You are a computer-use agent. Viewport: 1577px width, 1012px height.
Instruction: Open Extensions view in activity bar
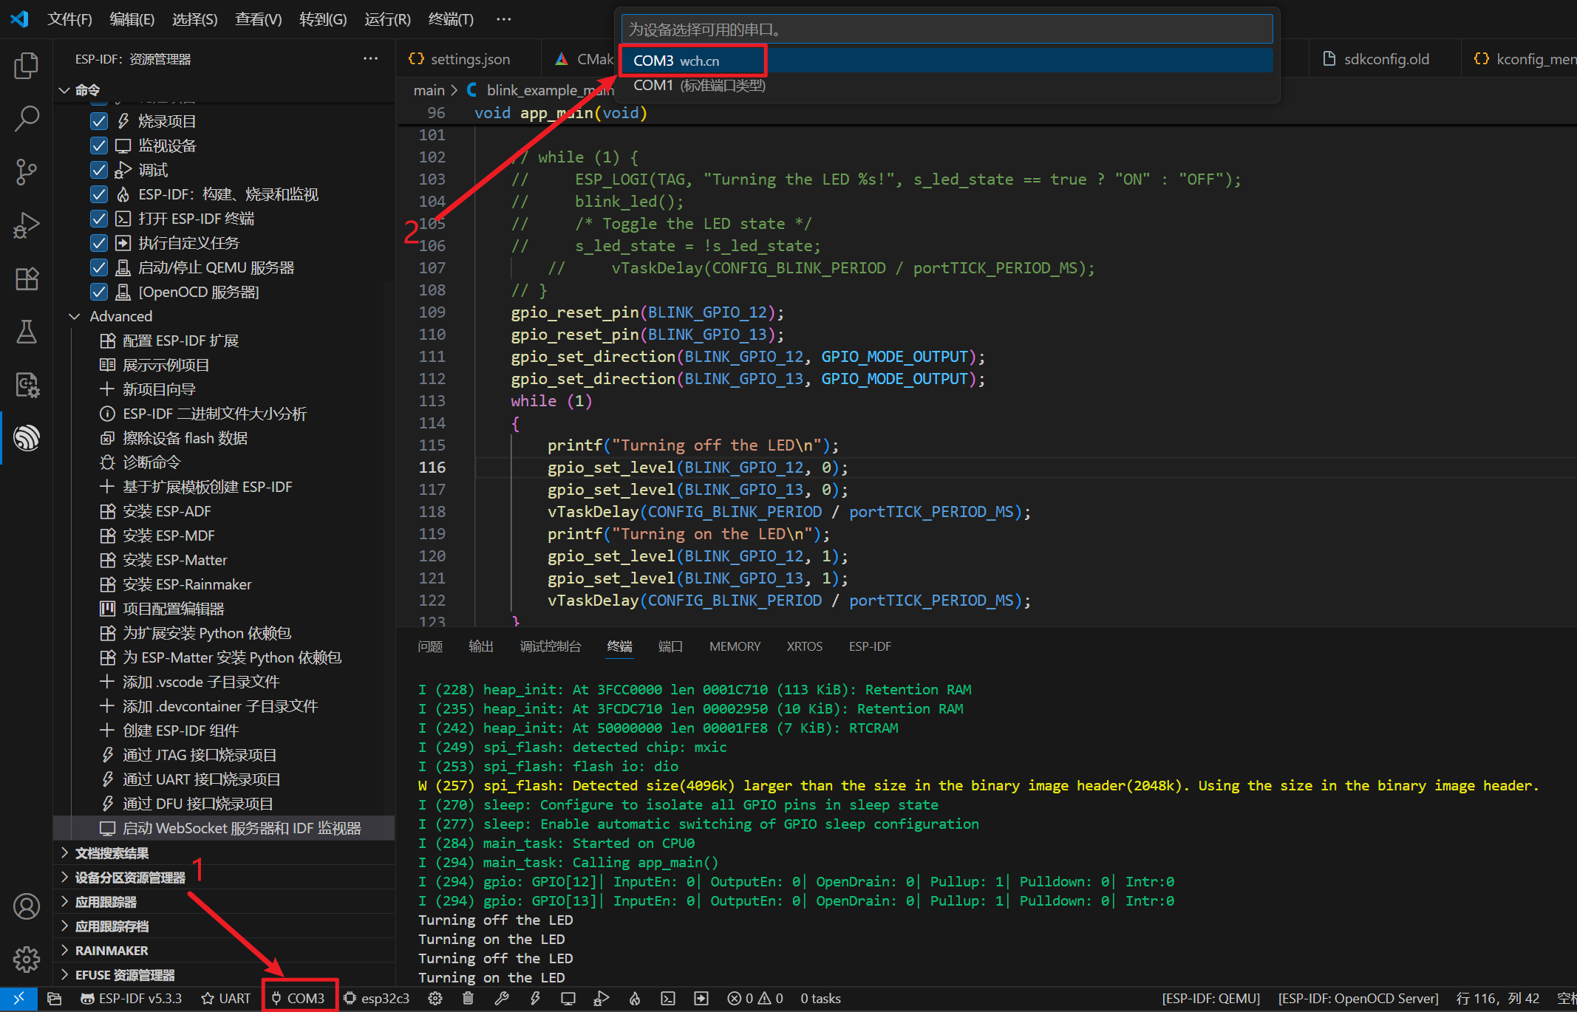27,278
